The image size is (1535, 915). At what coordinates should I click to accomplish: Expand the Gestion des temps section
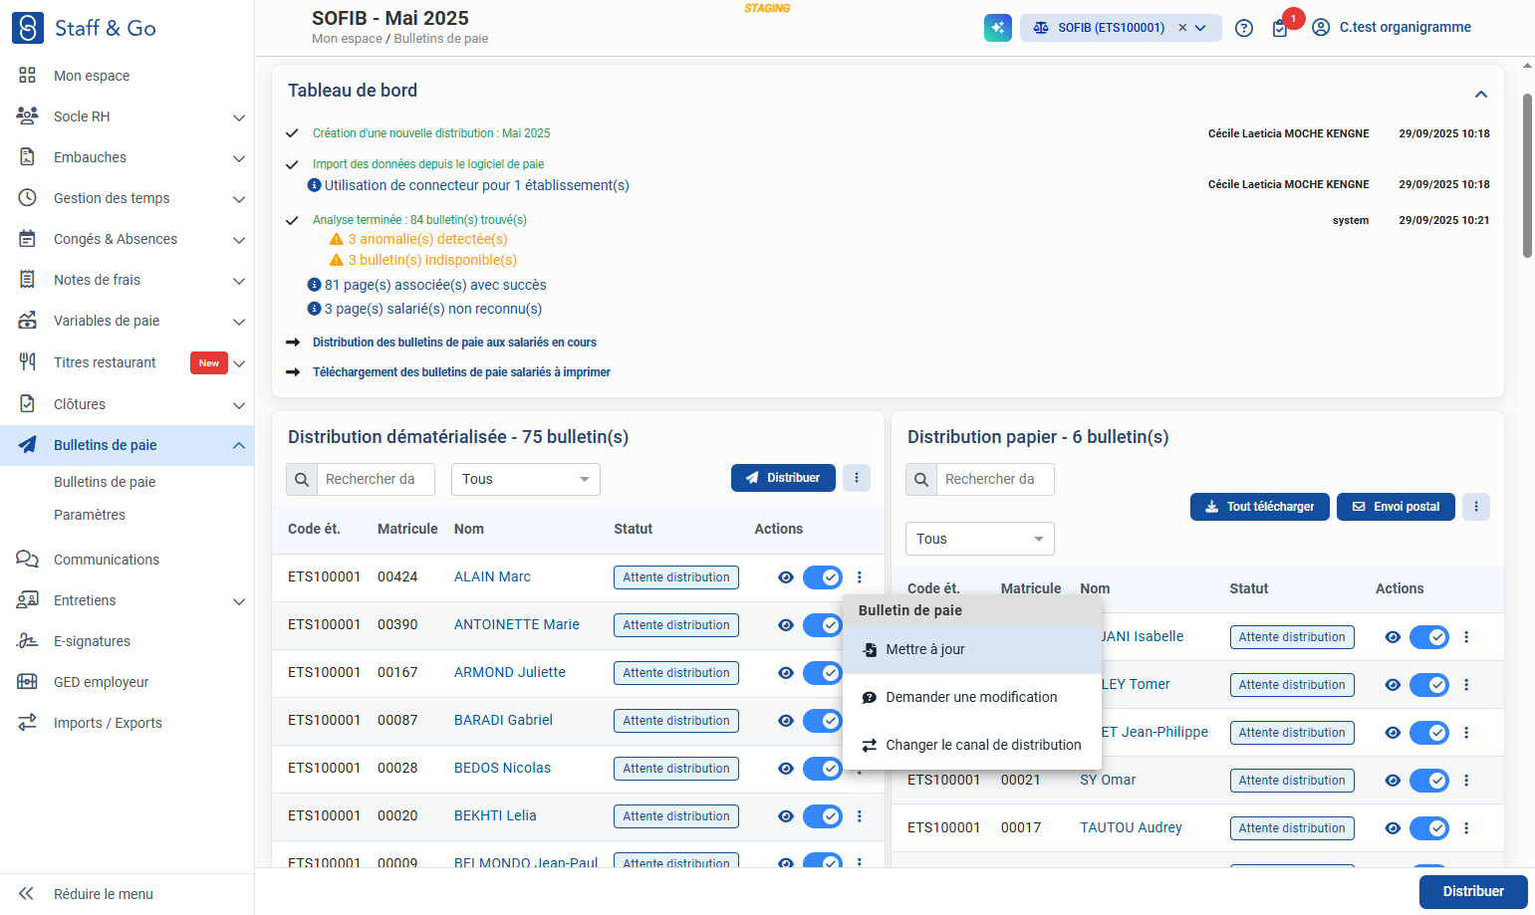click(239, 199)
